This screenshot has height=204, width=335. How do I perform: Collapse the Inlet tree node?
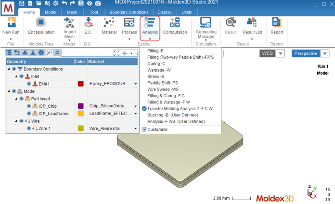tap(16, 76)
